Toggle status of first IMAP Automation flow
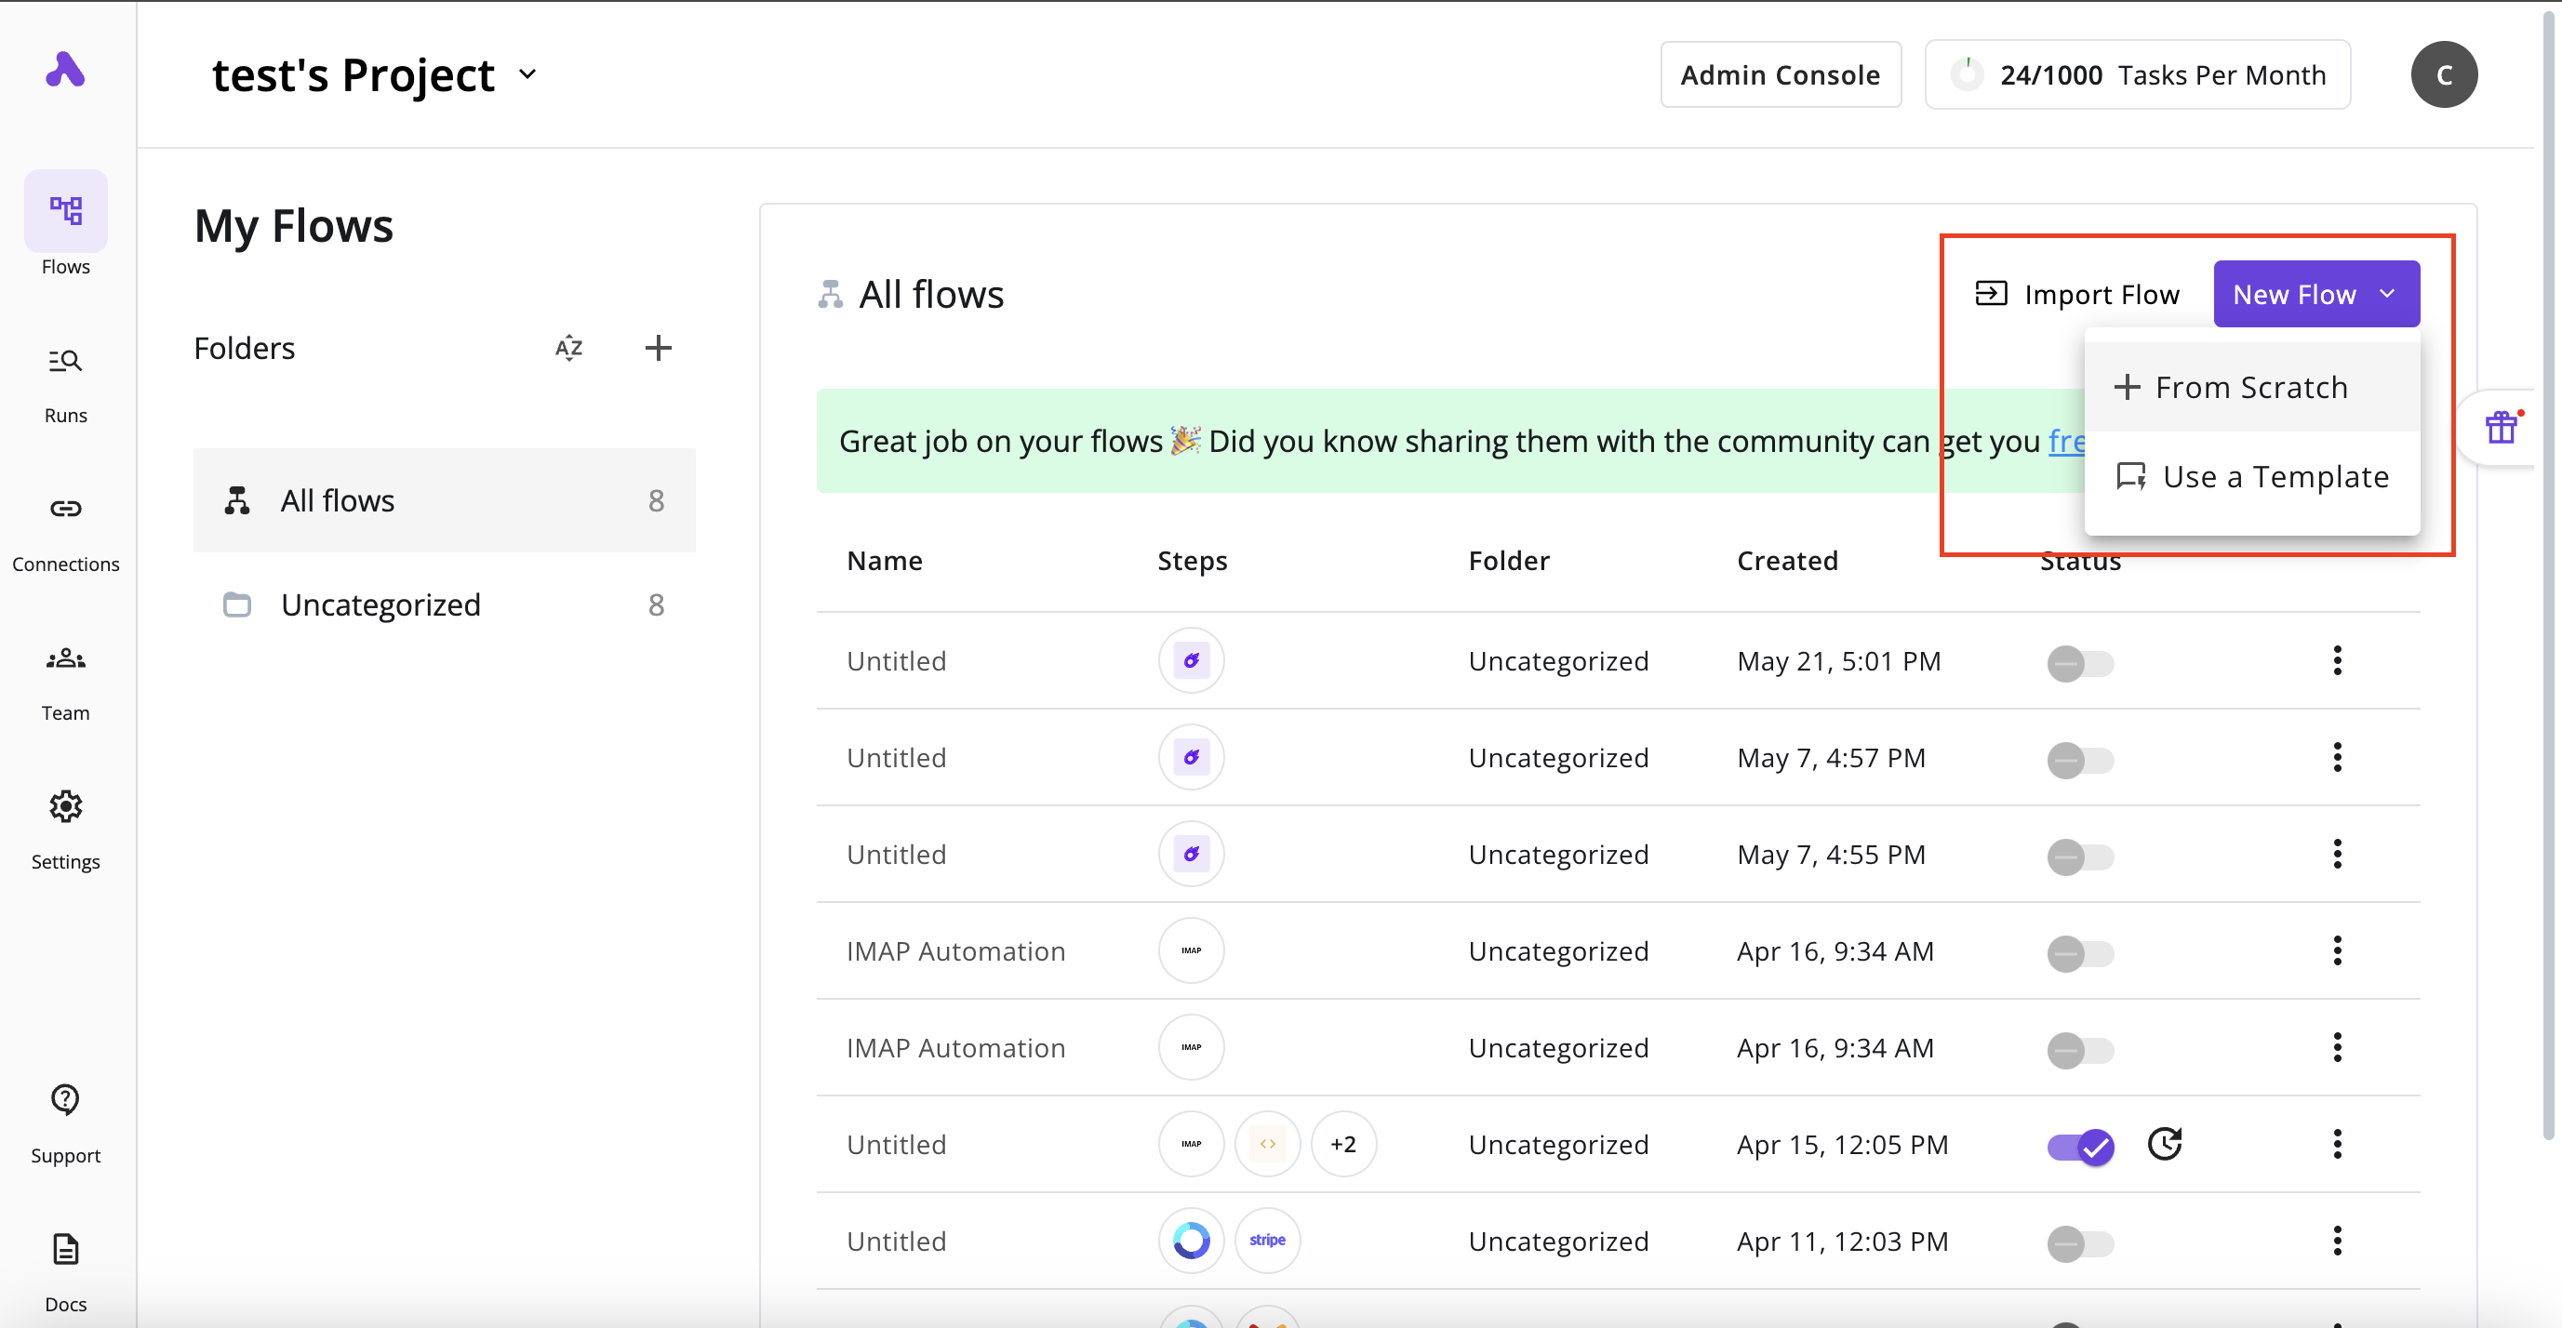Screen dimensions: 2562x1328 2079,952
